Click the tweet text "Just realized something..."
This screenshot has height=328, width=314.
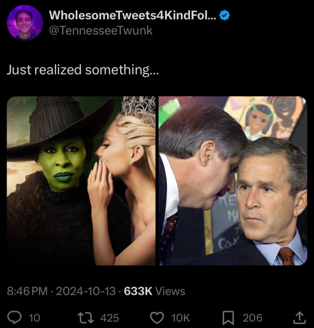pos(82,70)
